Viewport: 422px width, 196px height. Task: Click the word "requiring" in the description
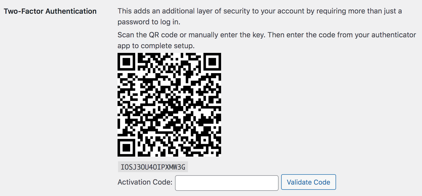tap(331, 11)
